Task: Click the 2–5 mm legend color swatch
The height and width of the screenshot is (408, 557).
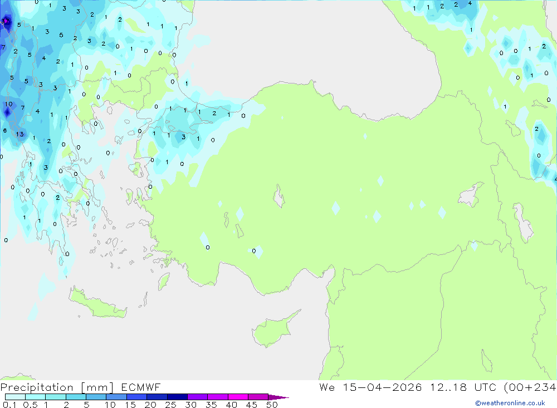Action: 76,397
